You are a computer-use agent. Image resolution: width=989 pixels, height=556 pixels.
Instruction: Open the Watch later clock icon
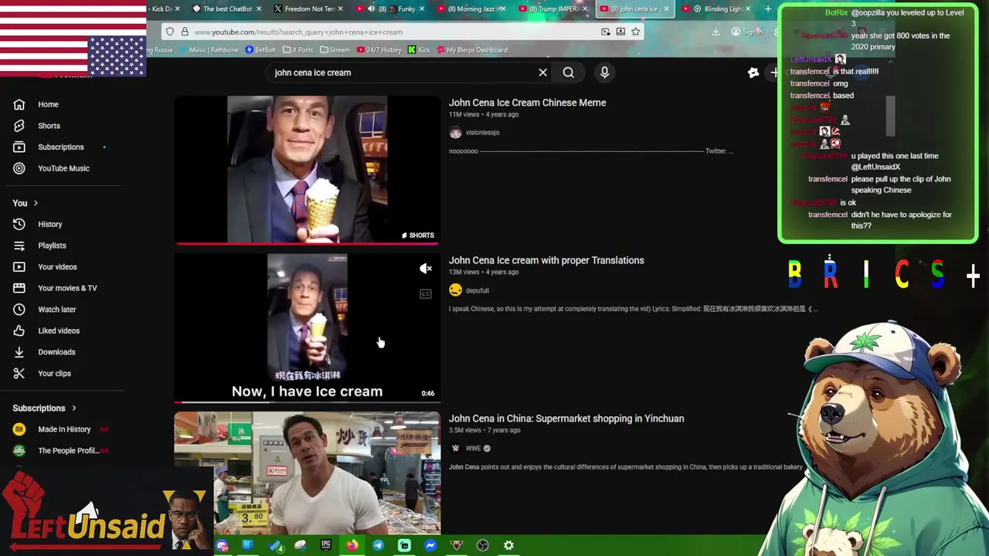19,310
